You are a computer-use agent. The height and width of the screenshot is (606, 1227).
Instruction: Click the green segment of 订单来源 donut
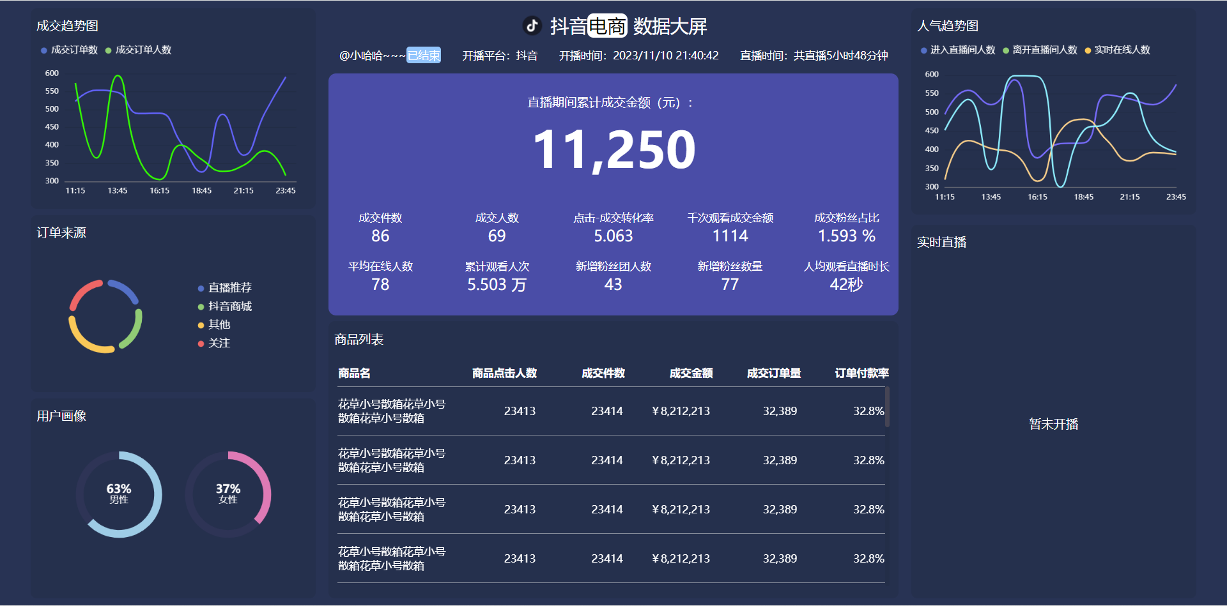point(133,330)
